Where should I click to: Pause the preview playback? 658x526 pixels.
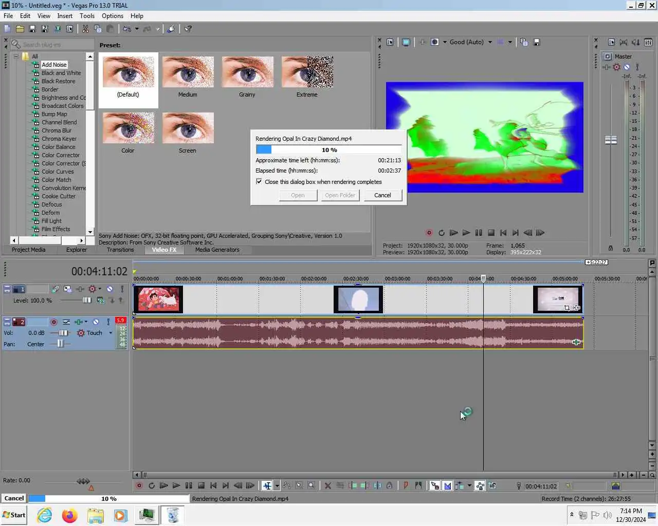479,233
